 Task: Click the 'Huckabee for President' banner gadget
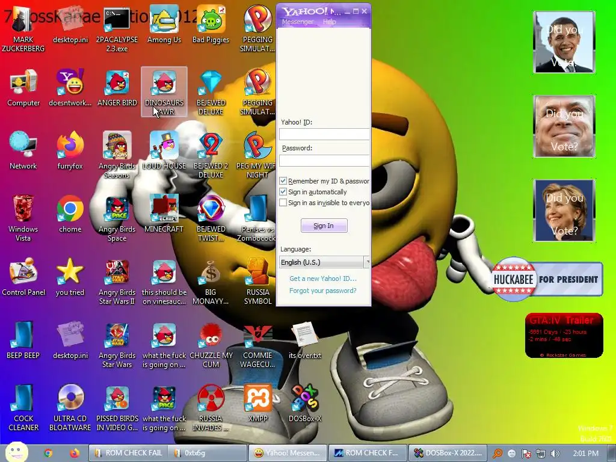point(547,279)
